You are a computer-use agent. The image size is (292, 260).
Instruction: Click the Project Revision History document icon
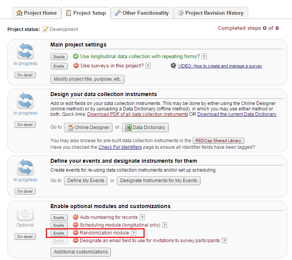coord(181,13)
